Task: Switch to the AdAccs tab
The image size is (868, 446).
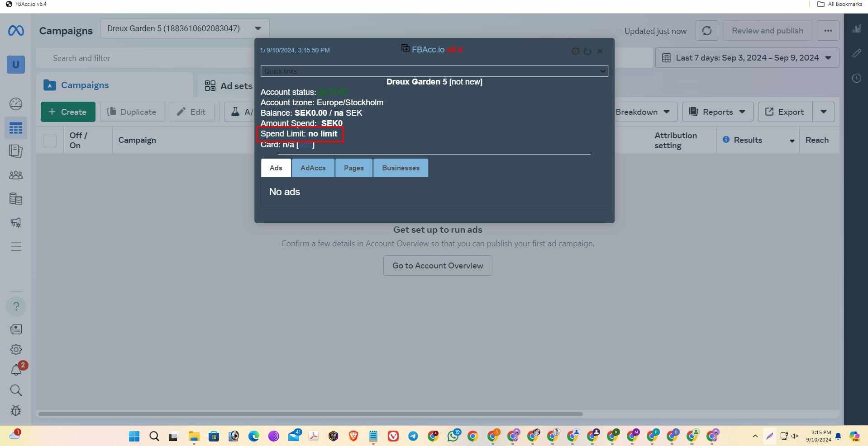Action: (x=313, y=168)
